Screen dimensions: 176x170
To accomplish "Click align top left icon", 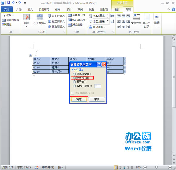I will tap(119, 16).
